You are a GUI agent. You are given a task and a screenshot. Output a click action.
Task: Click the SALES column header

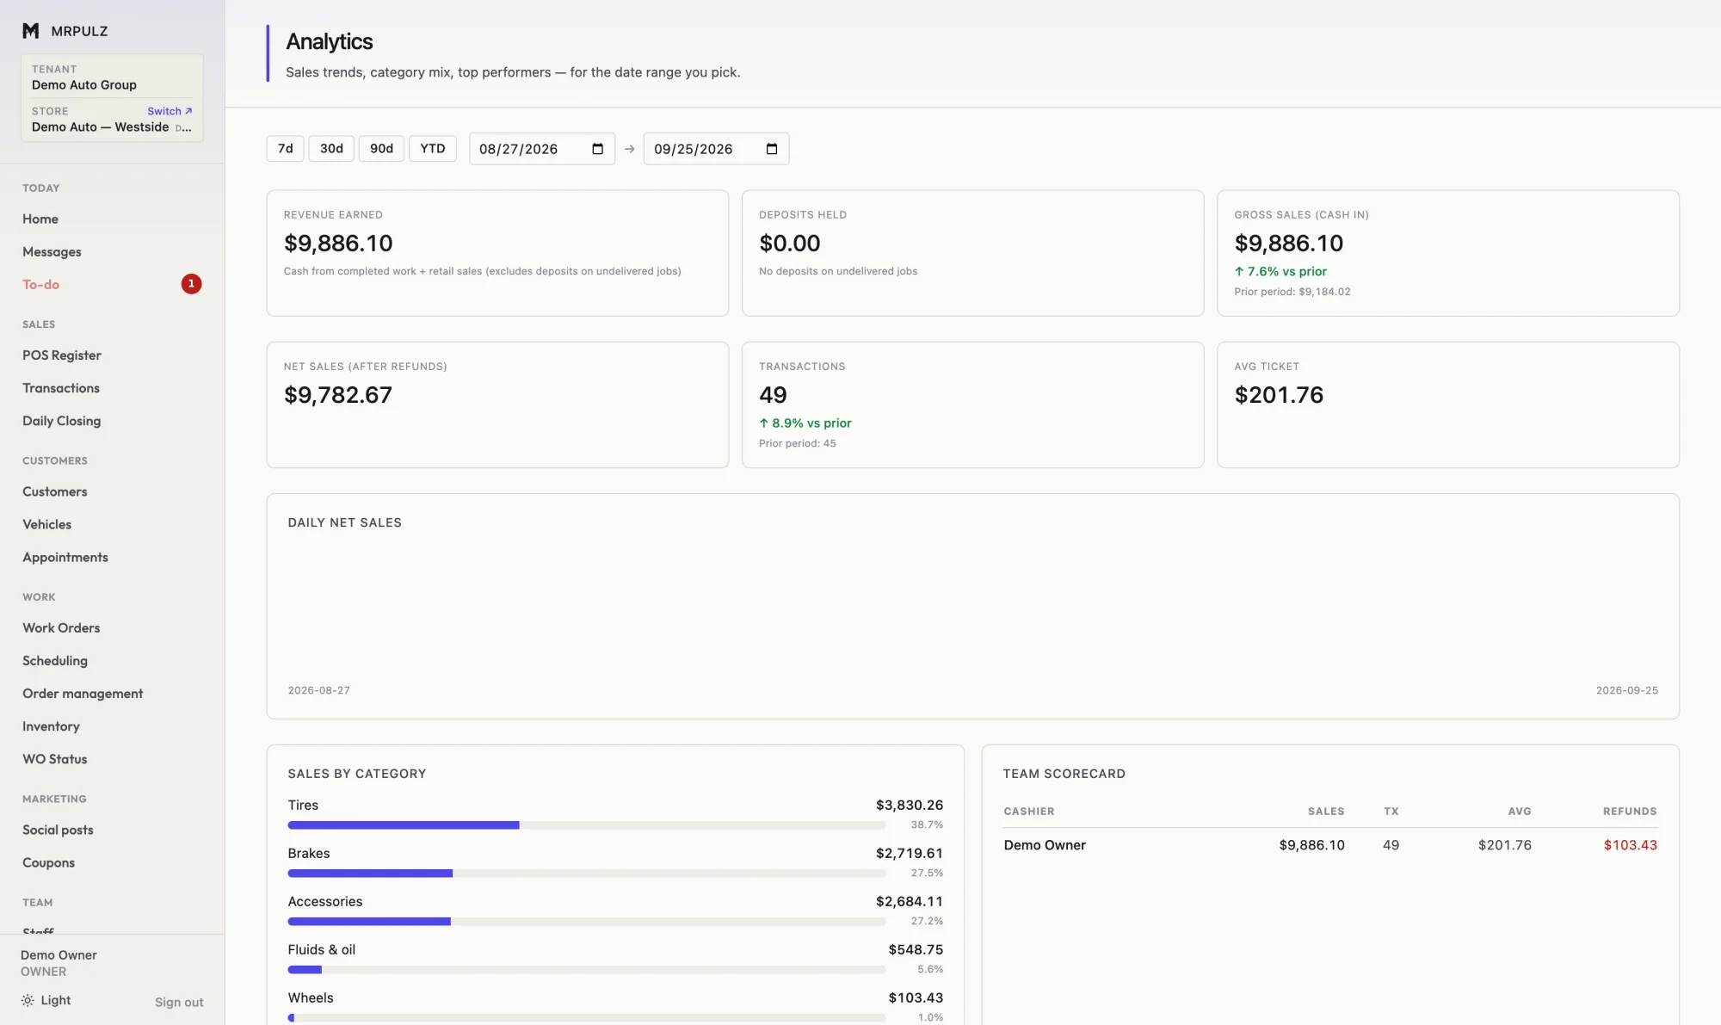1326,812
